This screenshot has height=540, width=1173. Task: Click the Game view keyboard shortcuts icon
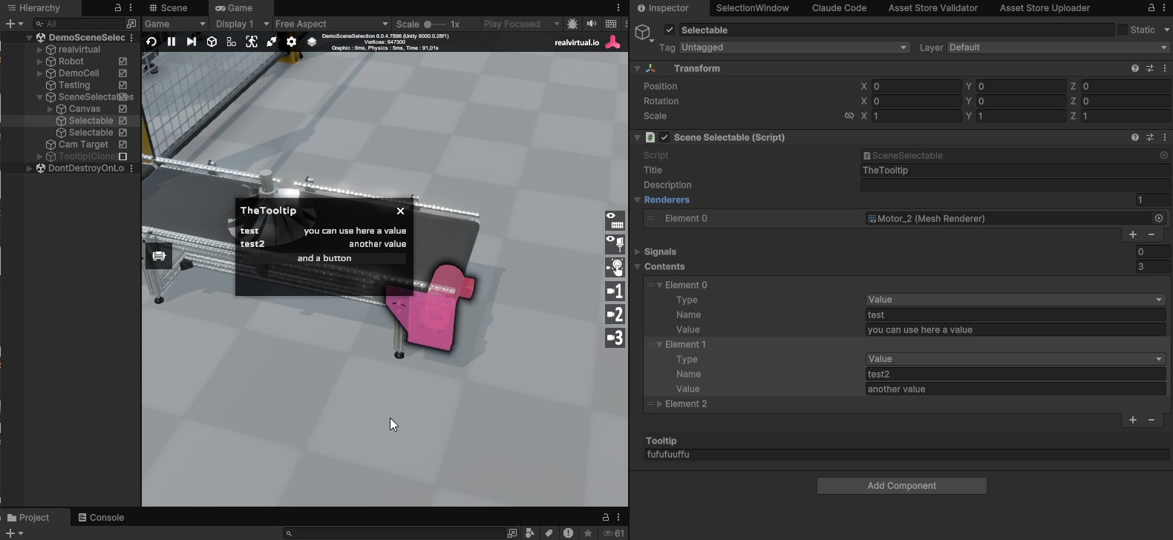point(611,24)
